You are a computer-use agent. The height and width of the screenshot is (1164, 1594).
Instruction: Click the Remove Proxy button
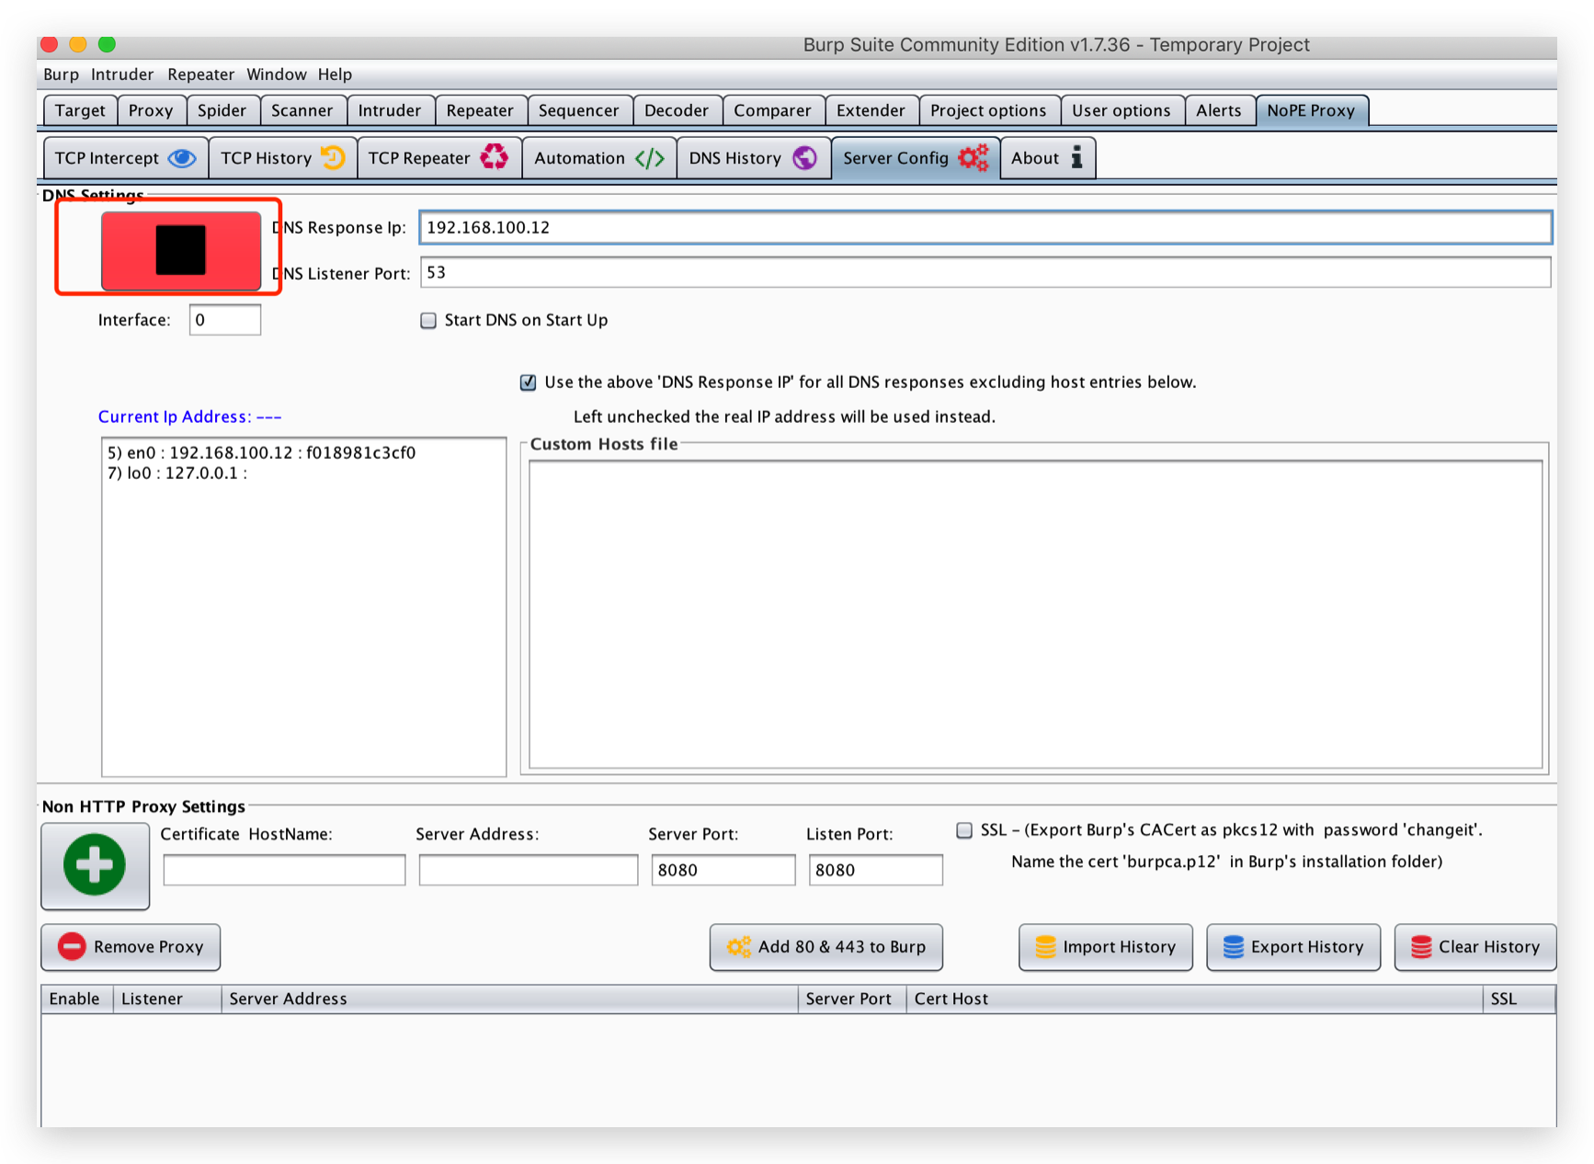pos(131,947)
